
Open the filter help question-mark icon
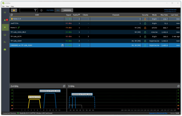41,10
